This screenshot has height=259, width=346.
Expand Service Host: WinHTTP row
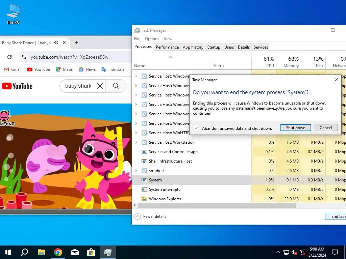(x=136, y=133)
